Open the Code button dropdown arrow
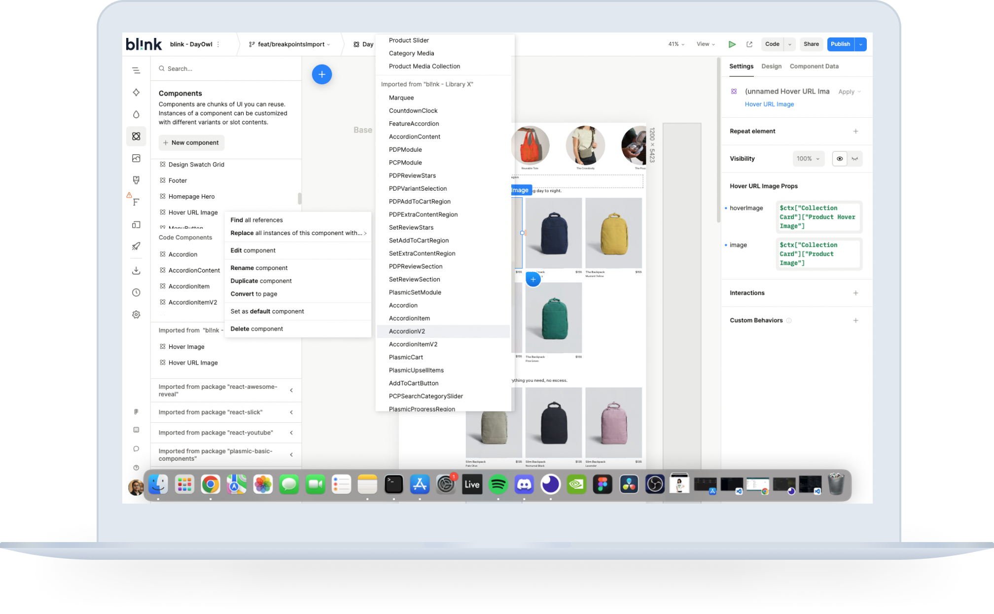 coord(790,44)
